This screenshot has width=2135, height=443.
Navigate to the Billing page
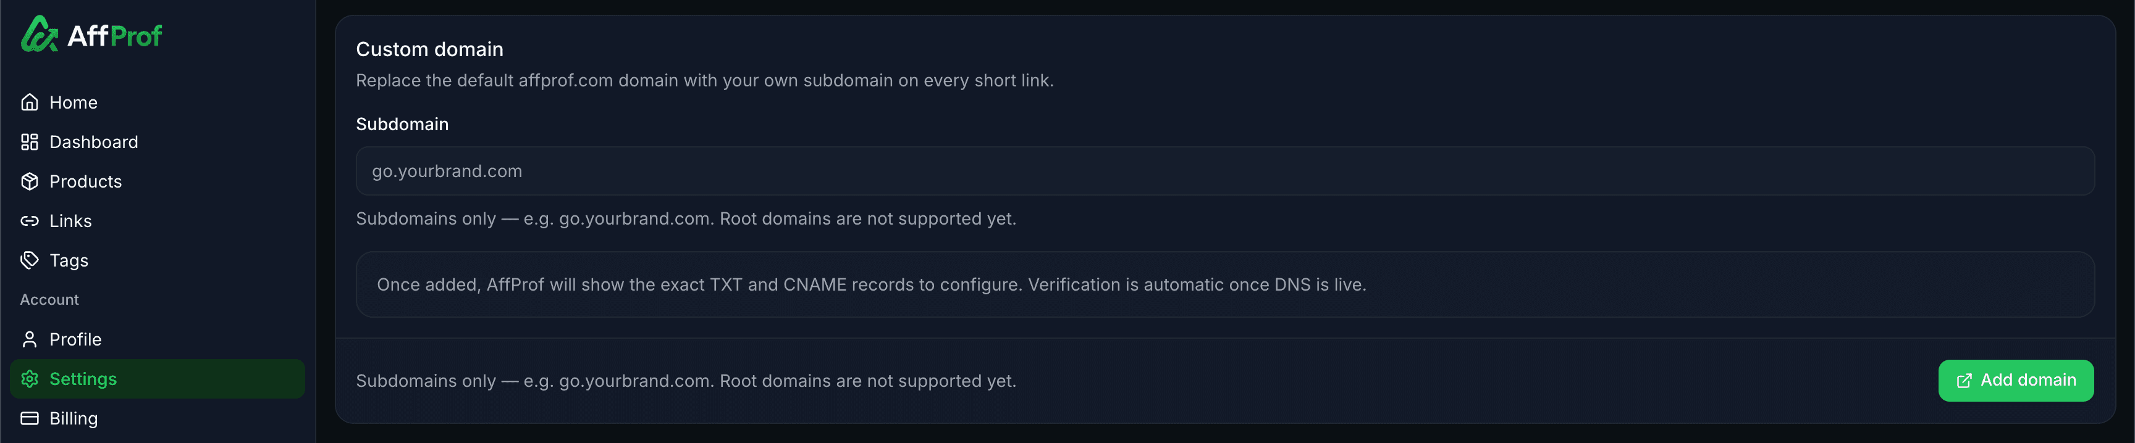tap(74, 418)
